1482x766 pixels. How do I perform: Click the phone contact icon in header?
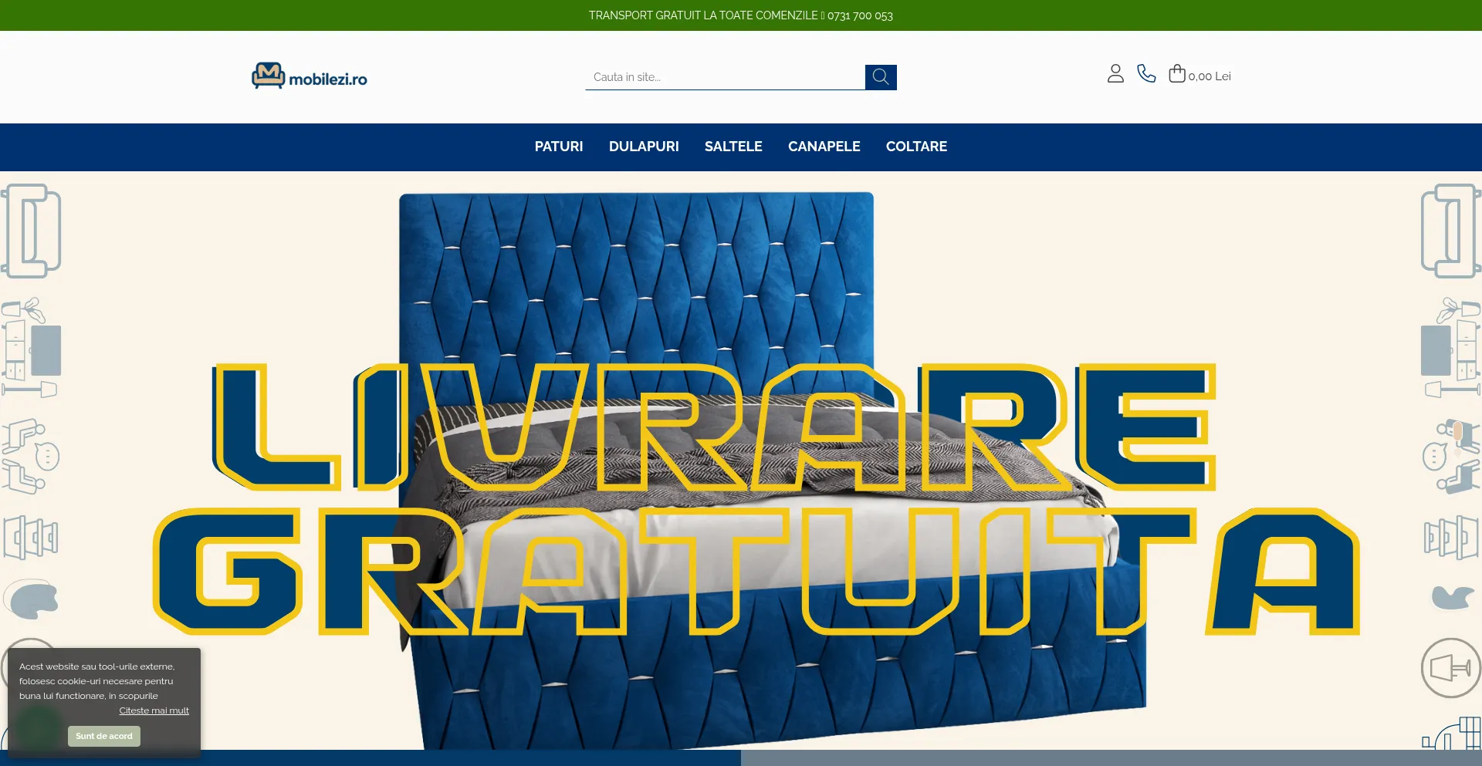coord(1146,74)
